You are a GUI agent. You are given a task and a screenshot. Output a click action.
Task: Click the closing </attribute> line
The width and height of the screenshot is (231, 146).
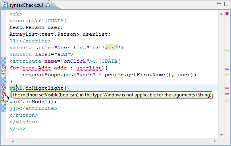(33, 108)
